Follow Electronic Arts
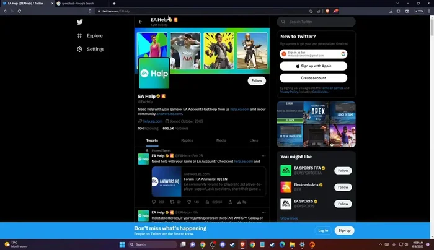The image size is (434, 250). [343, 187]
